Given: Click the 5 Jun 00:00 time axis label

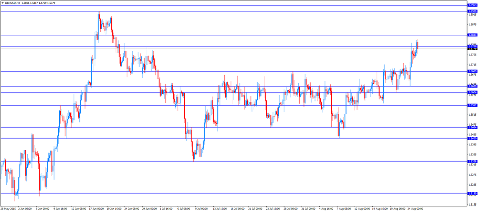Looking at the screenshot, I should pyautogui.click(x=43, y=209).
